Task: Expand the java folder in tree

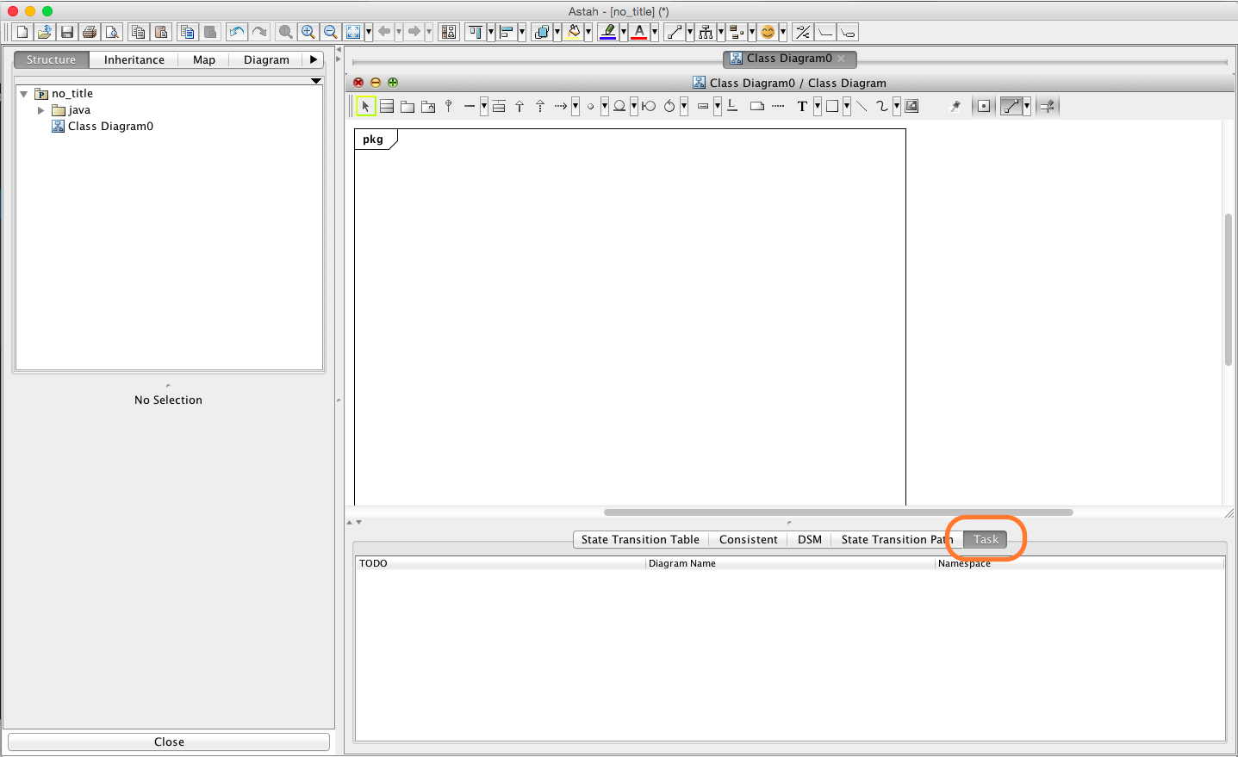Action: coord(40,110)
